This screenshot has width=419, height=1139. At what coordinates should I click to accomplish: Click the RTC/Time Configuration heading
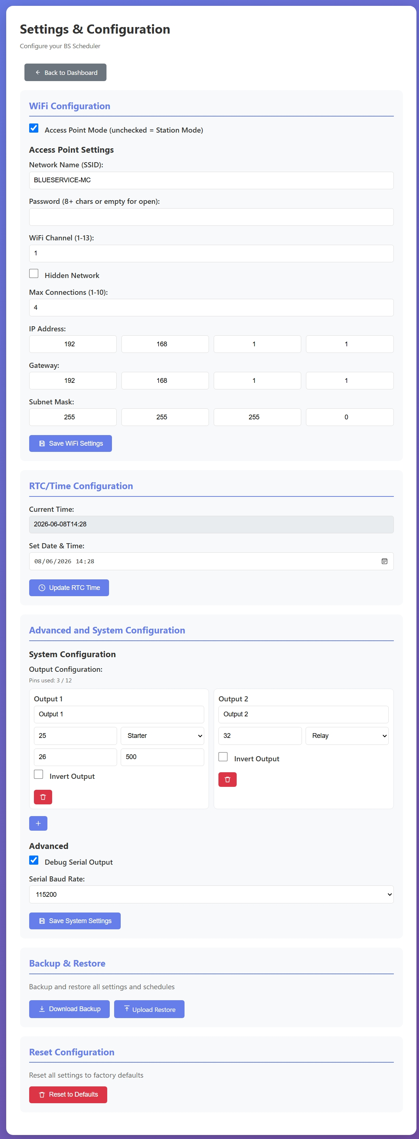(x=81, y=486)
